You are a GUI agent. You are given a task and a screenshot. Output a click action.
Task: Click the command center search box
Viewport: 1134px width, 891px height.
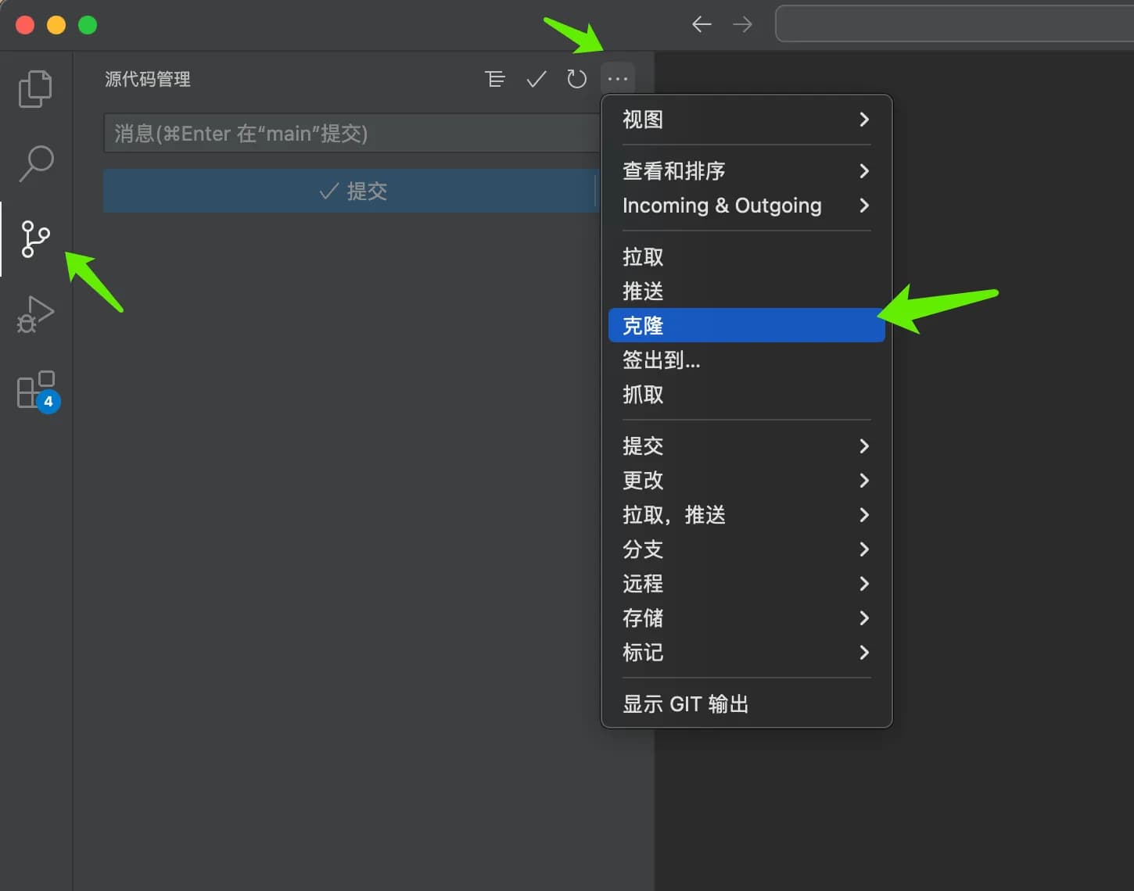(954, 23)
